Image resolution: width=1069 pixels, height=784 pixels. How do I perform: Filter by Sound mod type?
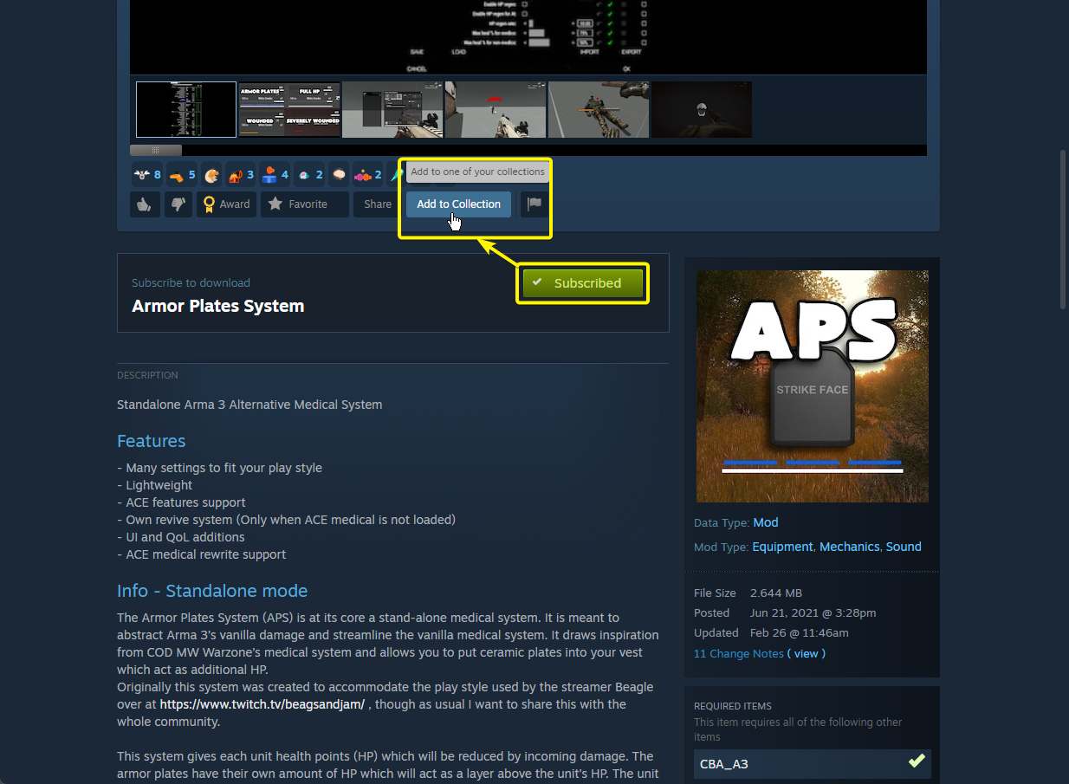(x=904, y=547)
